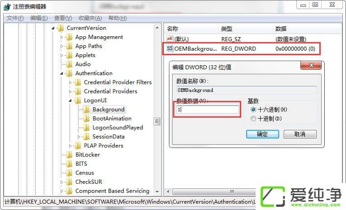Click the BITS folder icon
Viewport: 346px width, 210px height.
[x=69, y=164]
